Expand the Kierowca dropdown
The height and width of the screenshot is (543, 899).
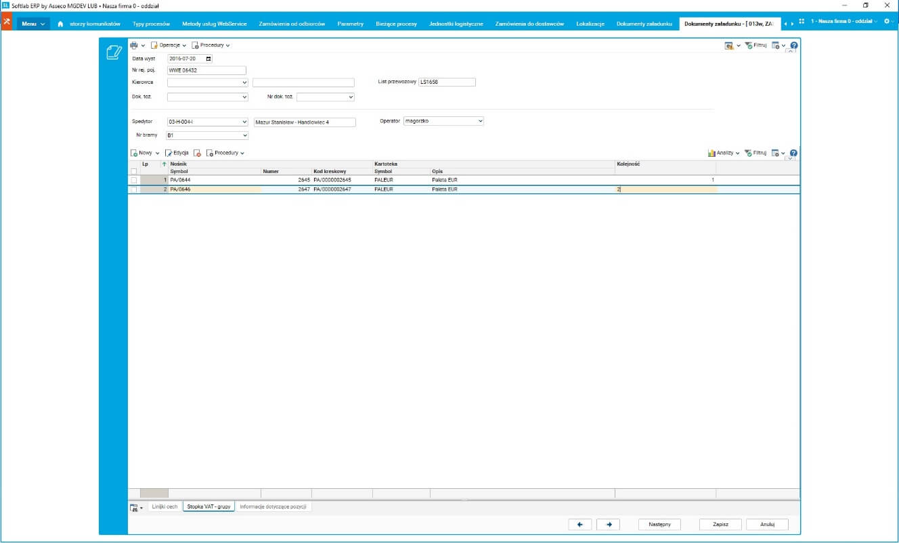(x=244, y=82)
